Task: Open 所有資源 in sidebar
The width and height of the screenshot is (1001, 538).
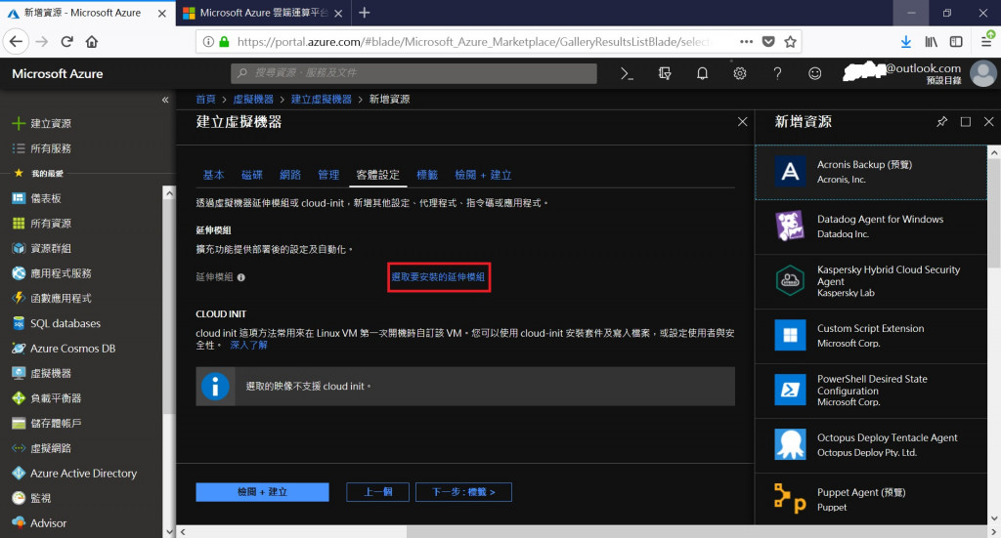Action: coord(42,223)
